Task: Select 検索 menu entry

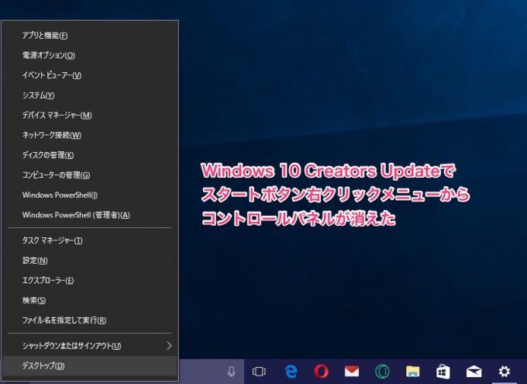Action: tap(90, 300)
